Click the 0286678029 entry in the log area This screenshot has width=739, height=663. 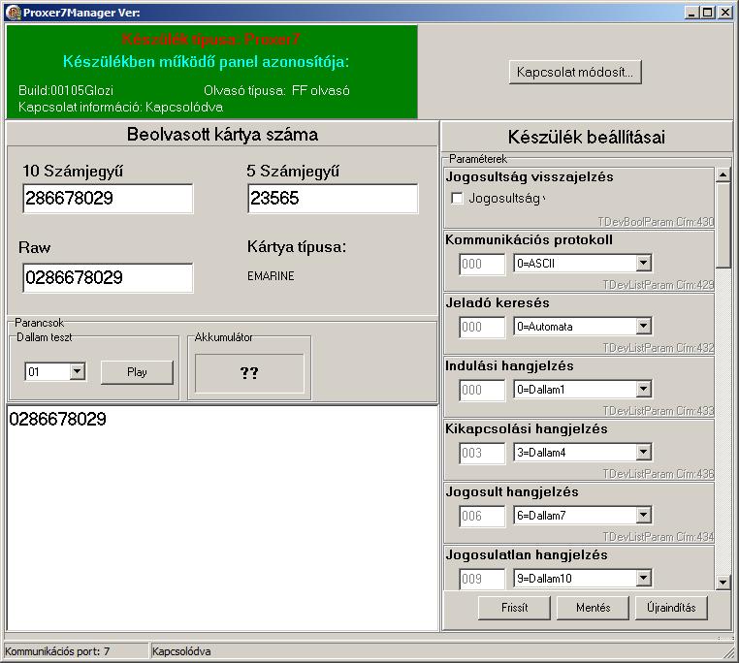57,419
